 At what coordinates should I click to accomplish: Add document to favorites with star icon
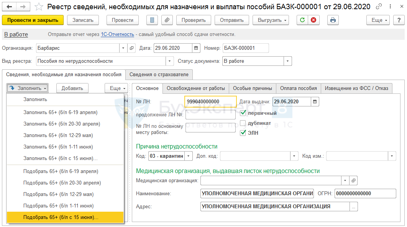click(x=39, y=7)
